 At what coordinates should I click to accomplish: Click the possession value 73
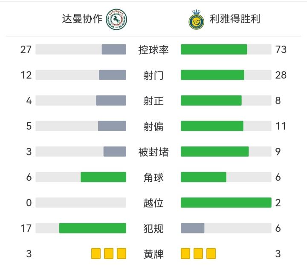(x=281, y=49)
